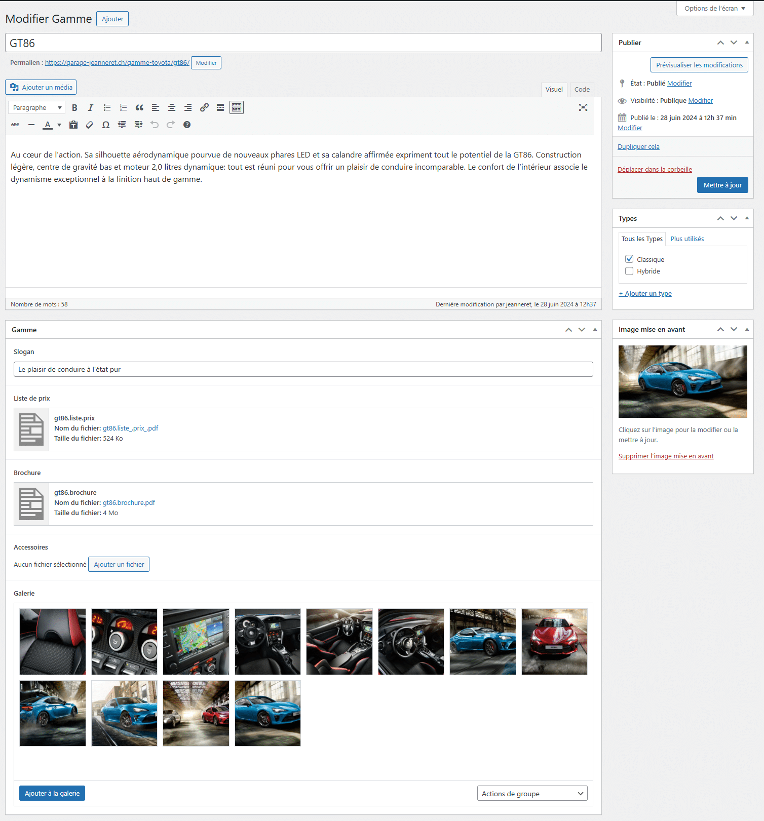Edit the État Publié status via Modifier

(x=679, y=83)
